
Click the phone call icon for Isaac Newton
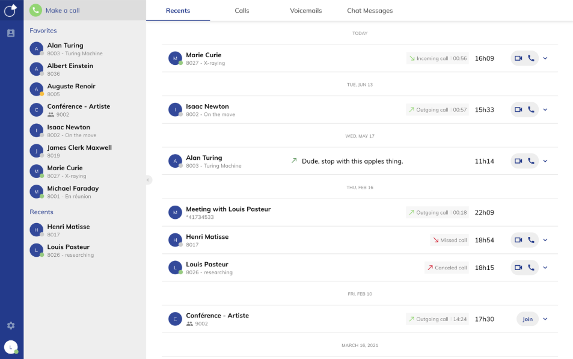pos(531,110)
